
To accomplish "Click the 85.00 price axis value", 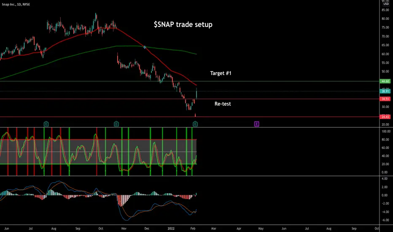I will click(x=385, y=10).
